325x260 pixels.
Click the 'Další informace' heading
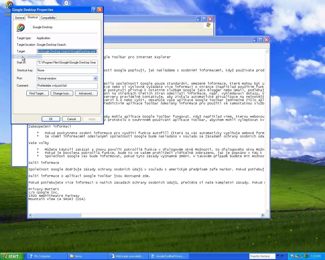[44, 163]
